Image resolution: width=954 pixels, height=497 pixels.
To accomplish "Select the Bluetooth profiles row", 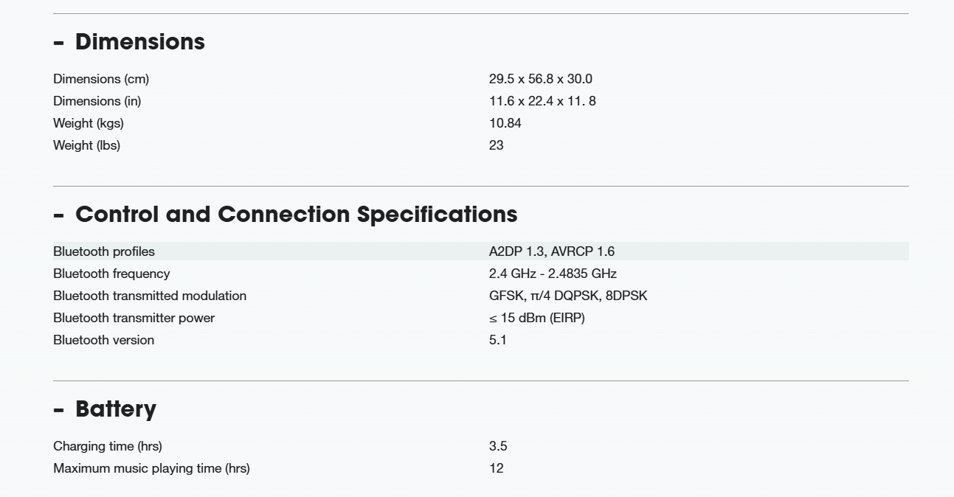I will point(481,251).
